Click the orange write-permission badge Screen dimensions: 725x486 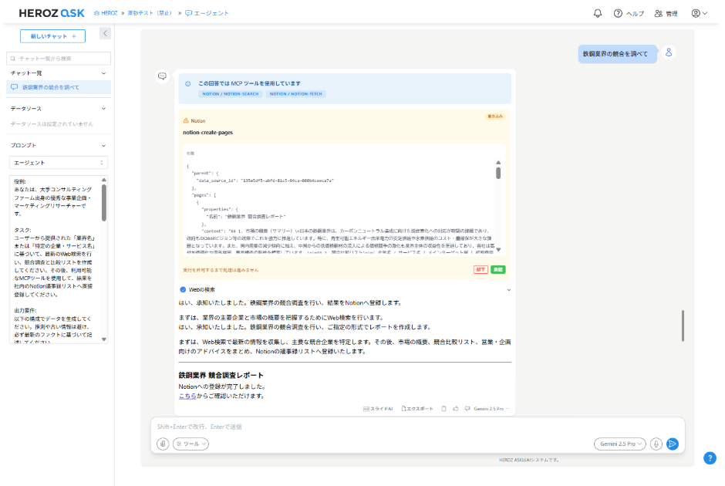[x=494, y=116]
